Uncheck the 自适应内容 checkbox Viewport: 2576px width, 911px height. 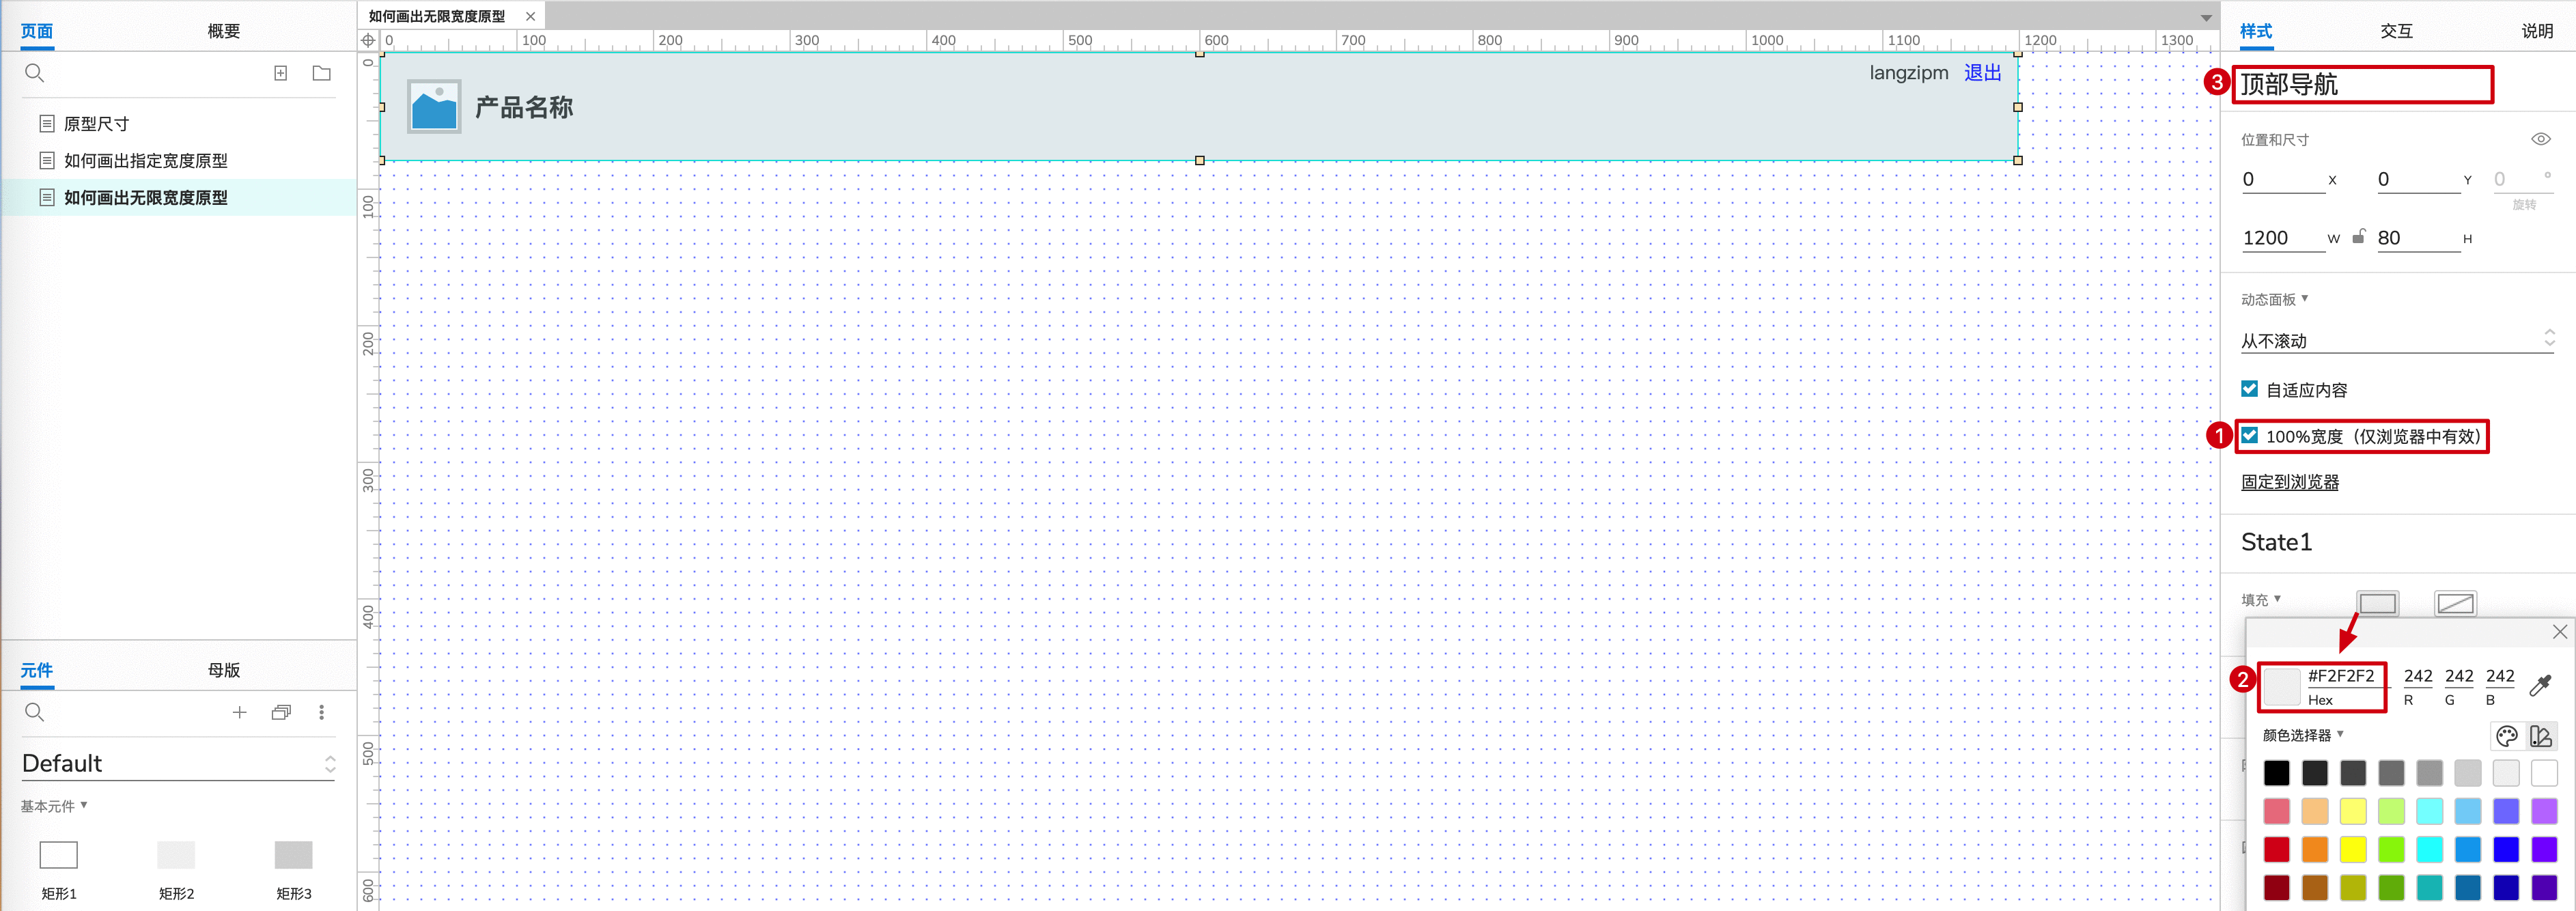[2250, 389]
